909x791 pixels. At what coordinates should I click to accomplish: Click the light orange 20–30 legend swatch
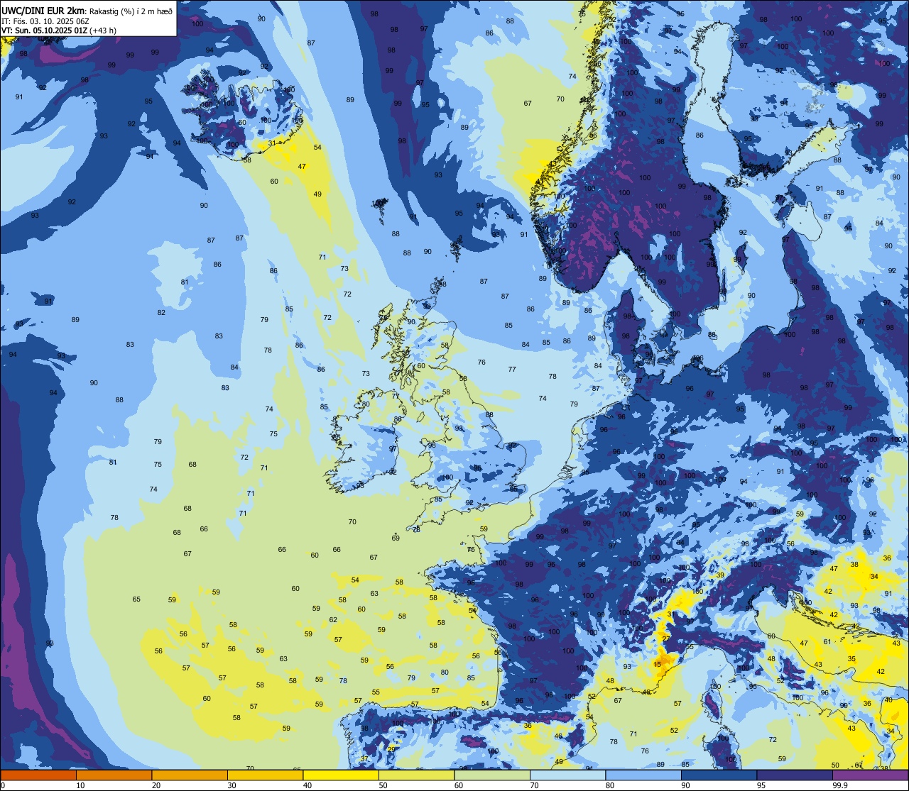pyautogui.click(x=190, y=775)
